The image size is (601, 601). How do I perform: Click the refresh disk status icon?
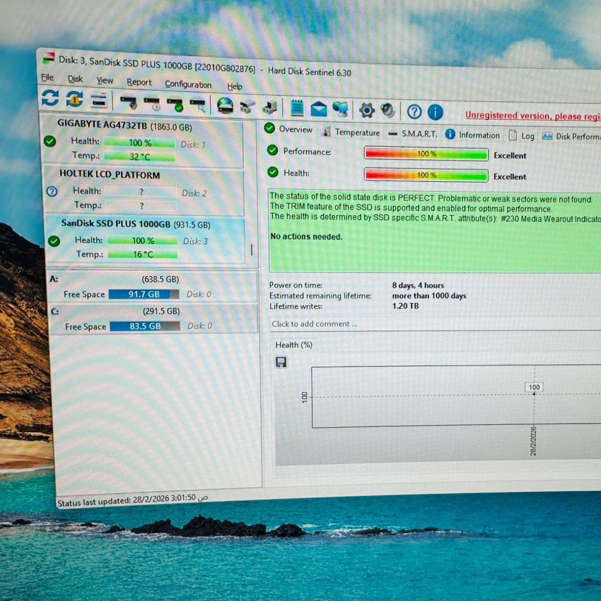(x=50, y=98)
